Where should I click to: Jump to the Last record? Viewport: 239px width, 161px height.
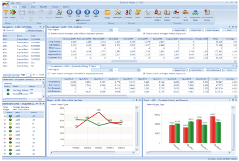[96, 12]
